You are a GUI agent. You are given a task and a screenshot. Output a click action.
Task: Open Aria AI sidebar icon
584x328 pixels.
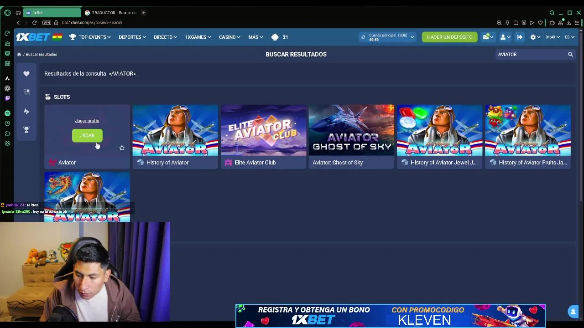(x=7, y=78)
